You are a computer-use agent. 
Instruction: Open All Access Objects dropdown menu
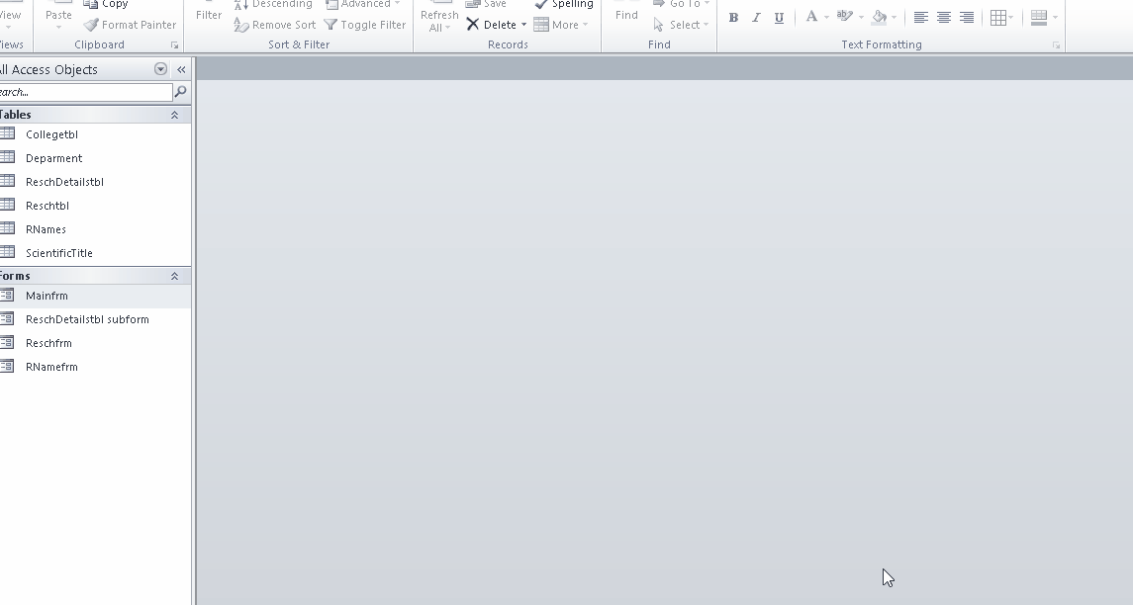point(160,69)
